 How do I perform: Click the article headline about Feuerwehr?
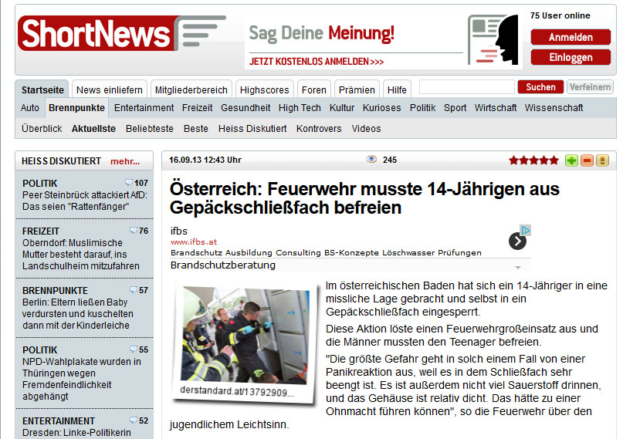[364, 198]
